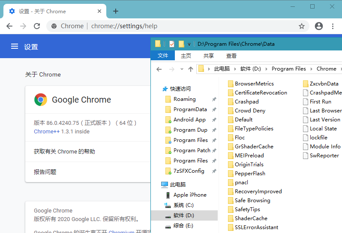The image size is (342, 233).
Task: Open Explorer recent locations dropdown
Action: (182, 69)
